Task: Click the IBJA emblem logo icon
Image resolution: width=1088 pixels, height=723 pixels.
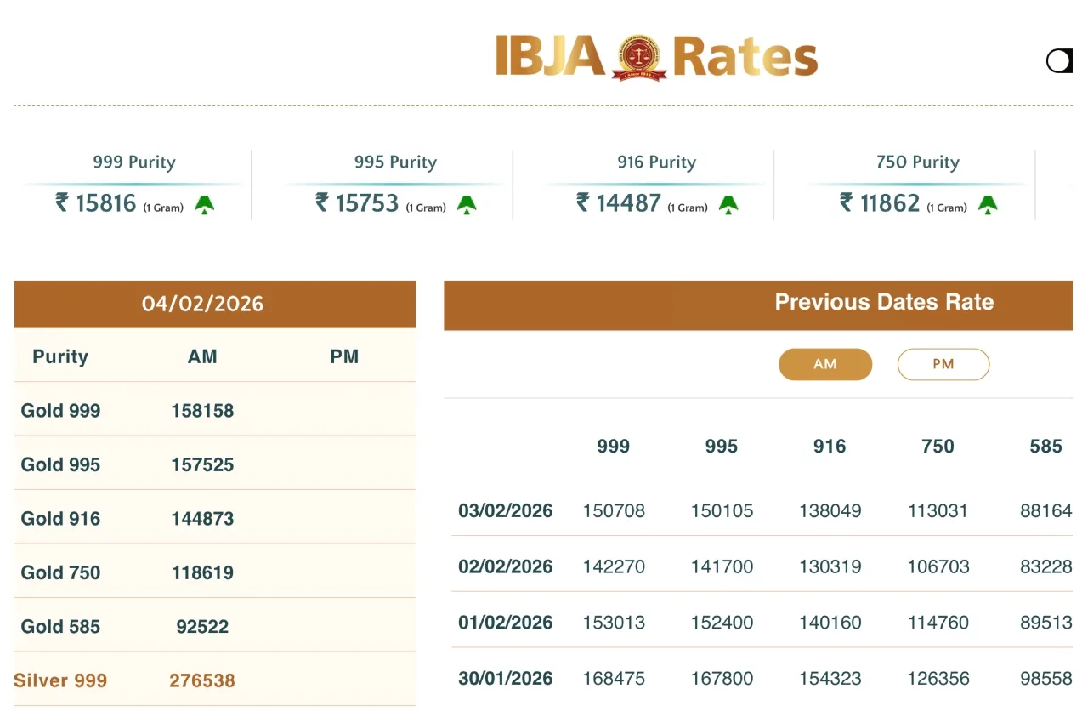Action: tap(639, 58)
